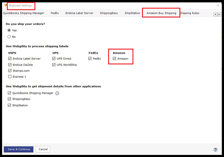Image resolution: width=224 pixels, height=157 pixels.
Task: Click the USPS column heading
Action: point(12,53)
